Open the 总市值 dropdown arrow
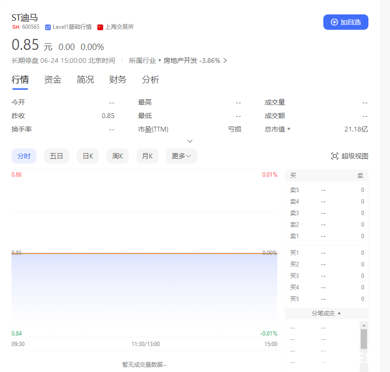This screenshot has height=372, width=390. click(289, 129)
